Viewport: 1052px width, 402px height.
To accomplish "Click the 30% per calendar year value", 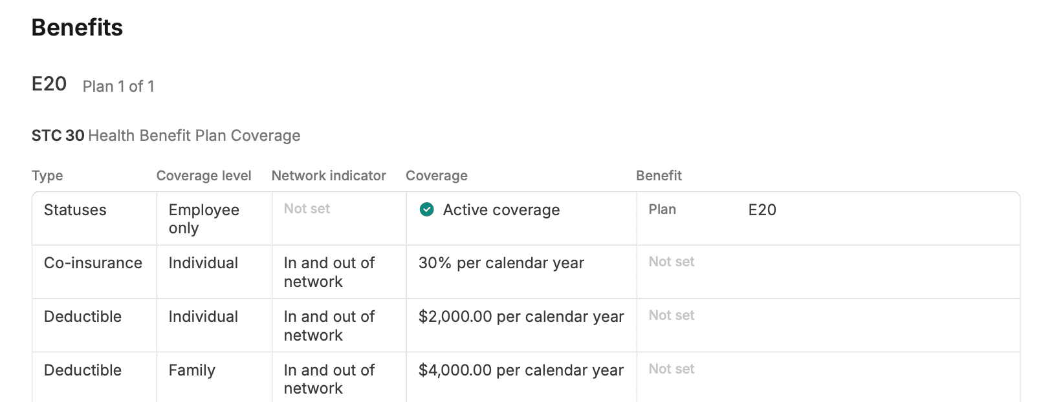I will (x=501, y=262).
